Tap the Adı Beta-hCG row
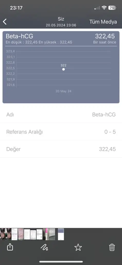 (61, 115)
